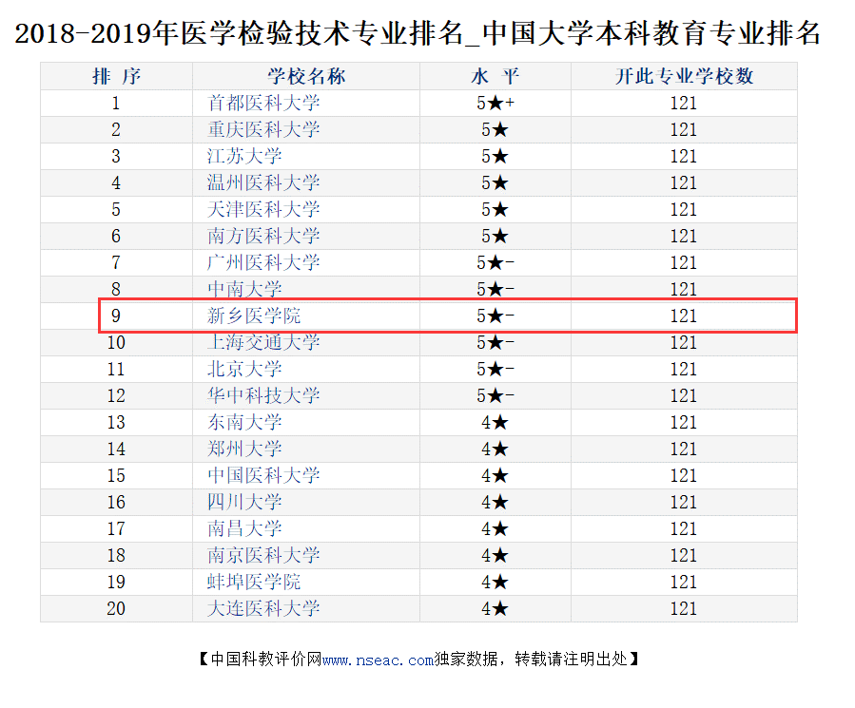855x708 pixels.
Task: Click the 排序 column header
Action: (117, 76)
